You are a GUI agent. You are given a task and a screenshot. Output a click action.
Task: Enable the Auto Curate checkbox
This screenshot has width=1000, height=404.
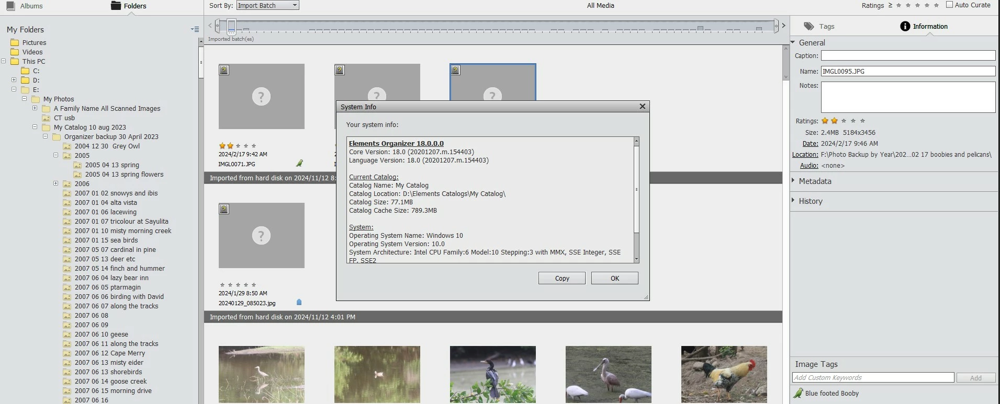[x=949, y=5]
